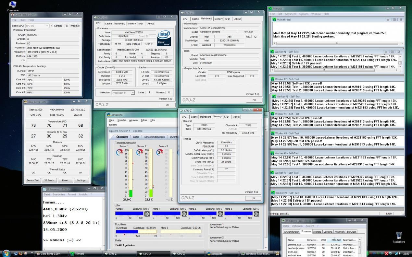Open Bearbeiten menu in the Editor

[59, 194]
